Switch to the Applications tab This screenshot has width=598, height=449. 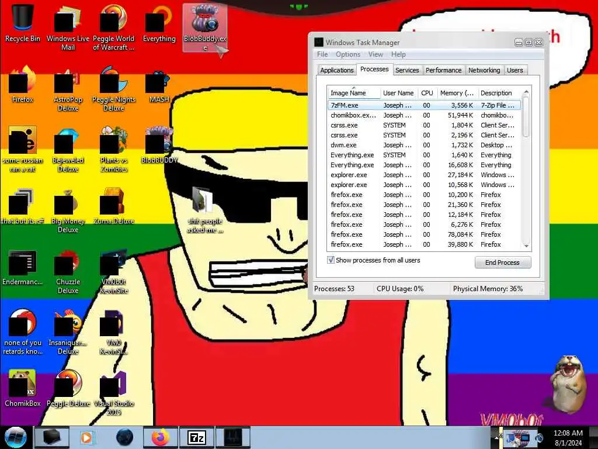[337, 70]
